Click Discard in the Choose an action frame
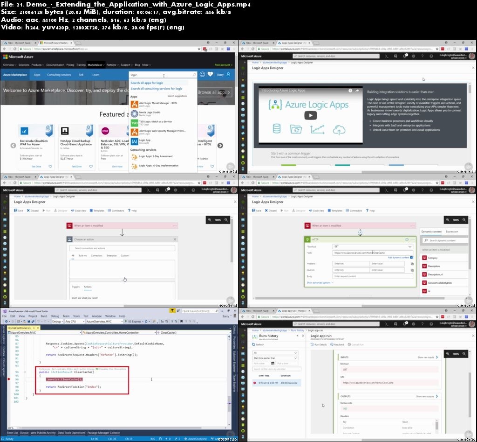The width and height of the screenshot is (477, 442). pyautogui.click(x=33, y=210)
